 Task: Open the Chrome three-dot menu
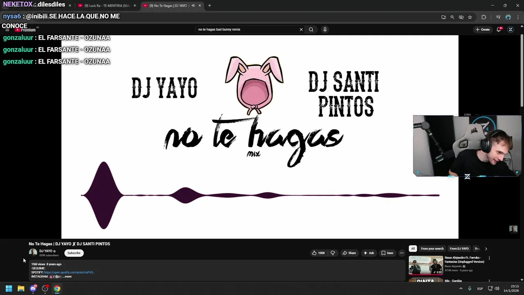click(x=518, y=17)
